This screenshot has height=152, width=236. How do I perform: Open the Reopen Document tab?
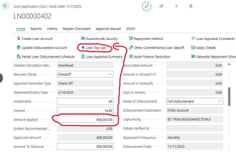[77, 29]
